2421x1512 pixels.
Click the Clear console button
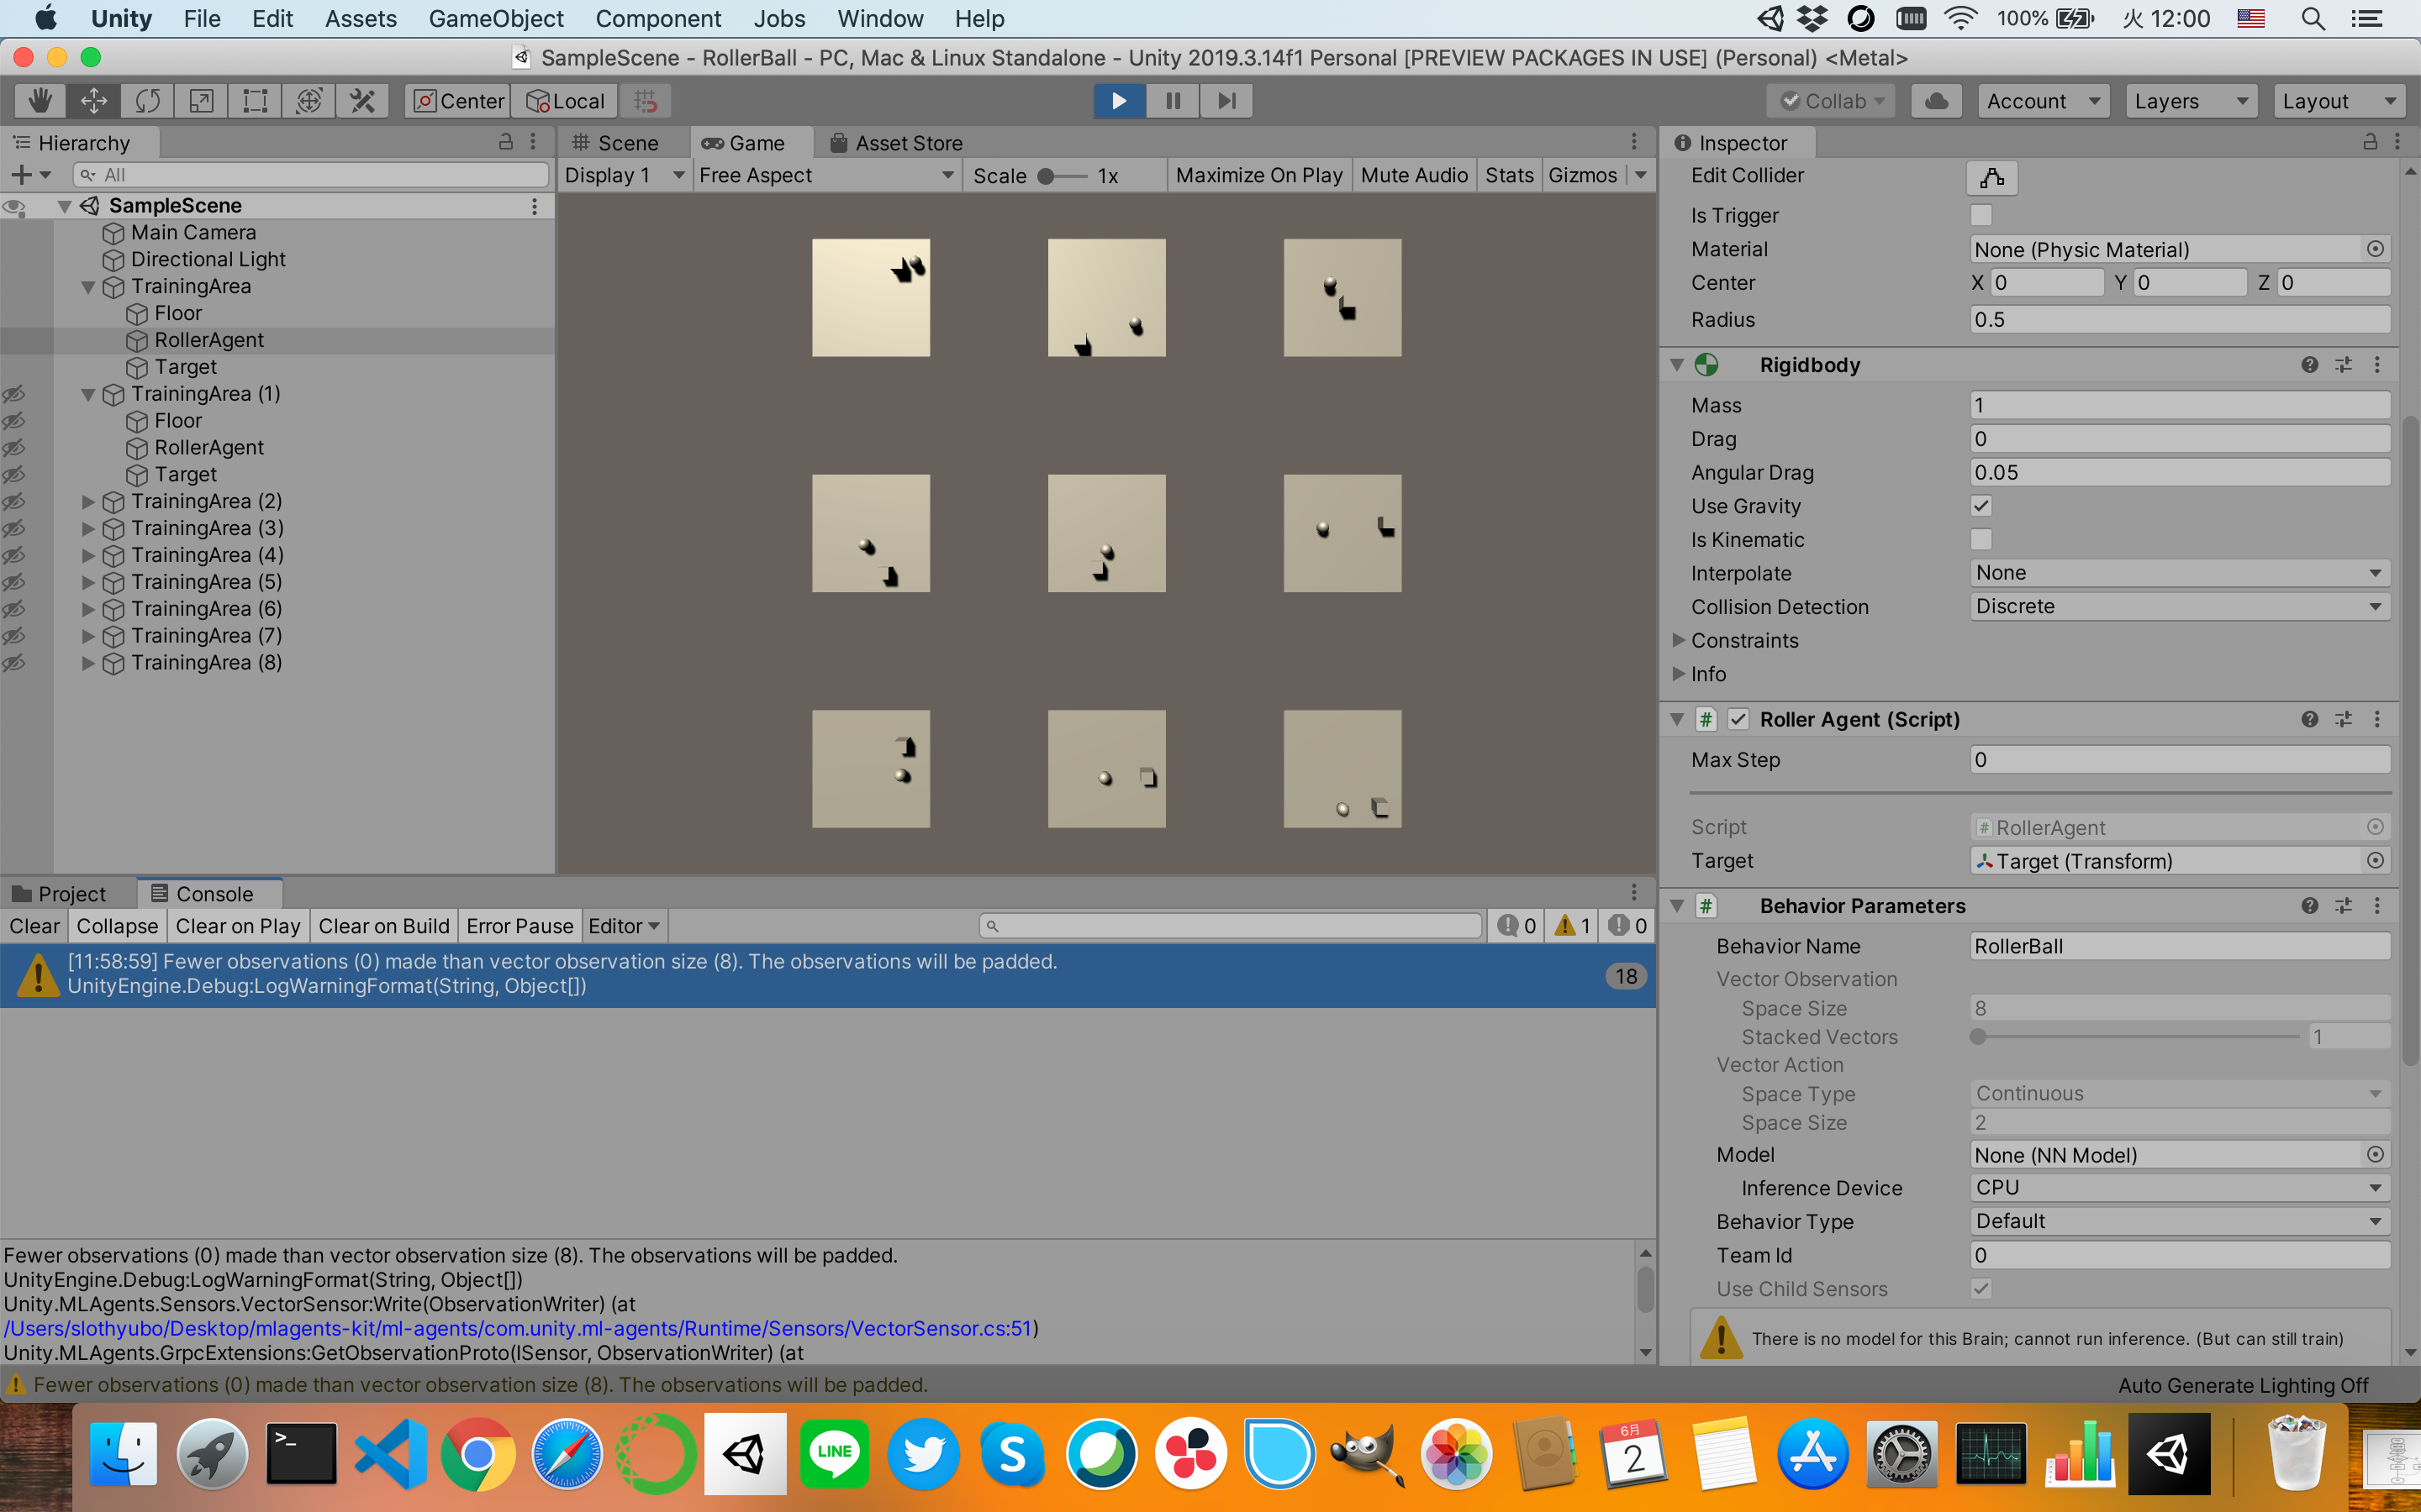(34, 926)
